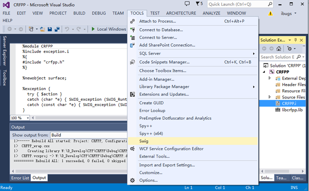The width and height of the screenshot is (309, 191).
Task: Click the Undo toolbar icon
Action: coord(67,29)
